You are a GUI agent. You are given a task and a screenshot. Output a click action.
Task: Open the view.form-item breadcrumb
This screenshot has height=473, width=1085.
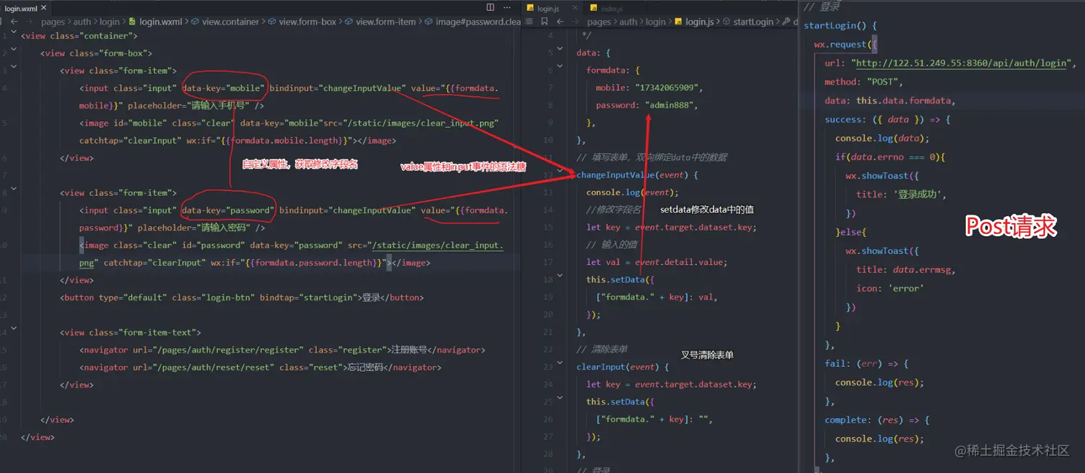[x=385, y=22]
